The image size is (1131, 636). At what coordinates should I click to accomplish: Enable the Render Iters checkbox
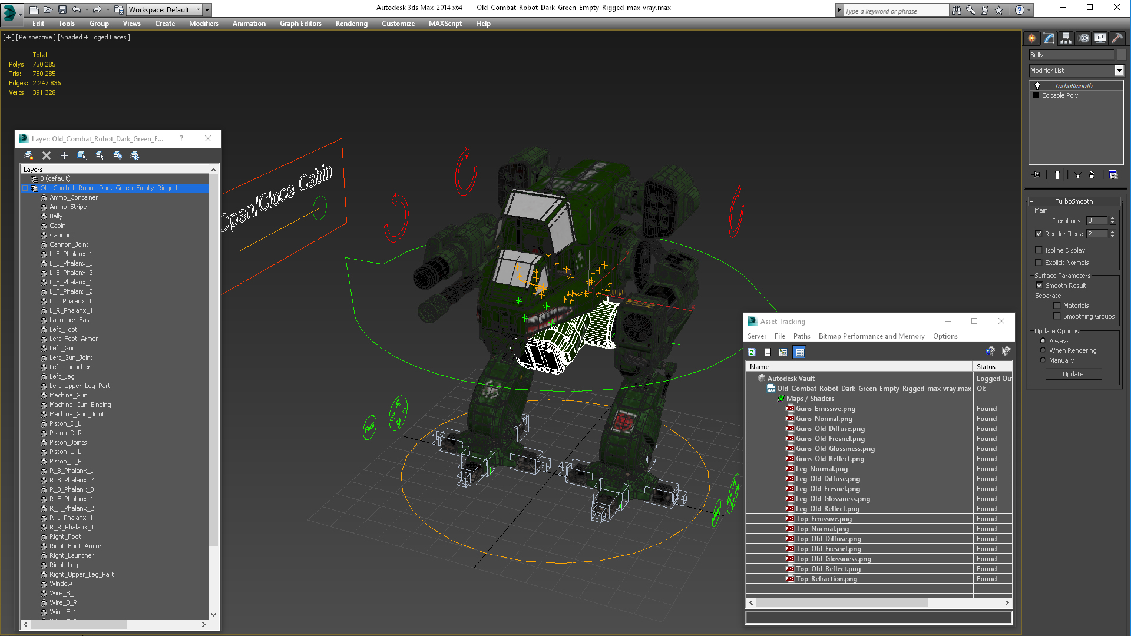(x=1039, y=234)
